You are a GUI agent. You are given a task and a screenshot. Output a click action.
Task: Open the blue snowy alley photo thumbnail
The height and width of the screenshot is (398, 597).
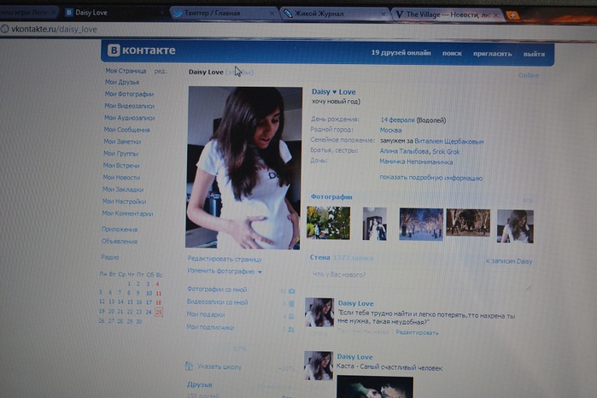(421, 225)
